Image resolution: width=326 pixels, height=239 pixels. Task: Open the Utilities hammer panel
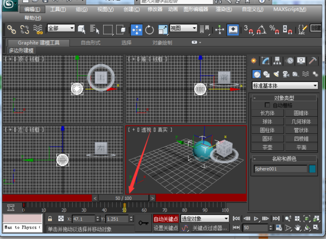(314, 61)
